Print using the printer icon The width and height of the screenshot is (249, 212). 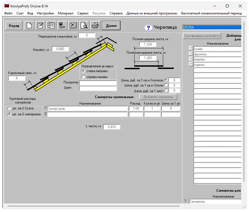(x=95, y=26)
